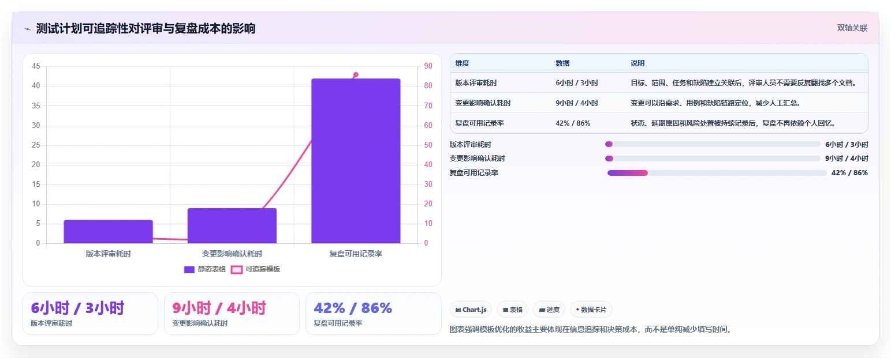Click the 表格 chip

coord(513,310)
